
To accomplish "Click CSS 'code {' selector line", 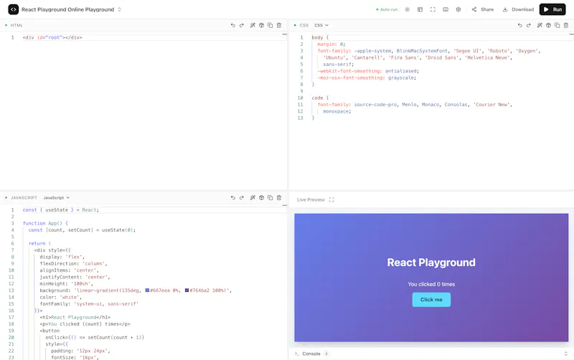I will pyautogui.click(x=320, y=98).
